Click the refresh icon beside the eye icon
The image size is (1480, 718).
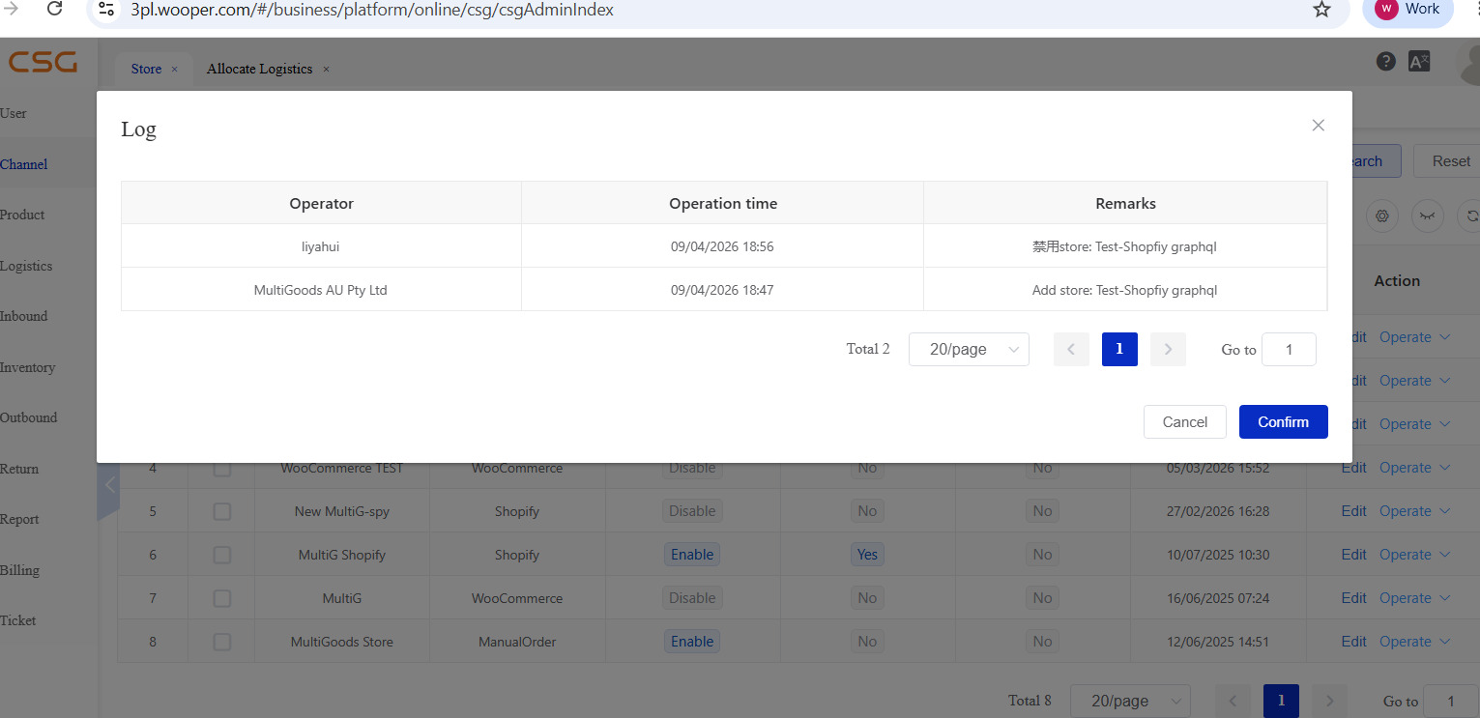1470,216
